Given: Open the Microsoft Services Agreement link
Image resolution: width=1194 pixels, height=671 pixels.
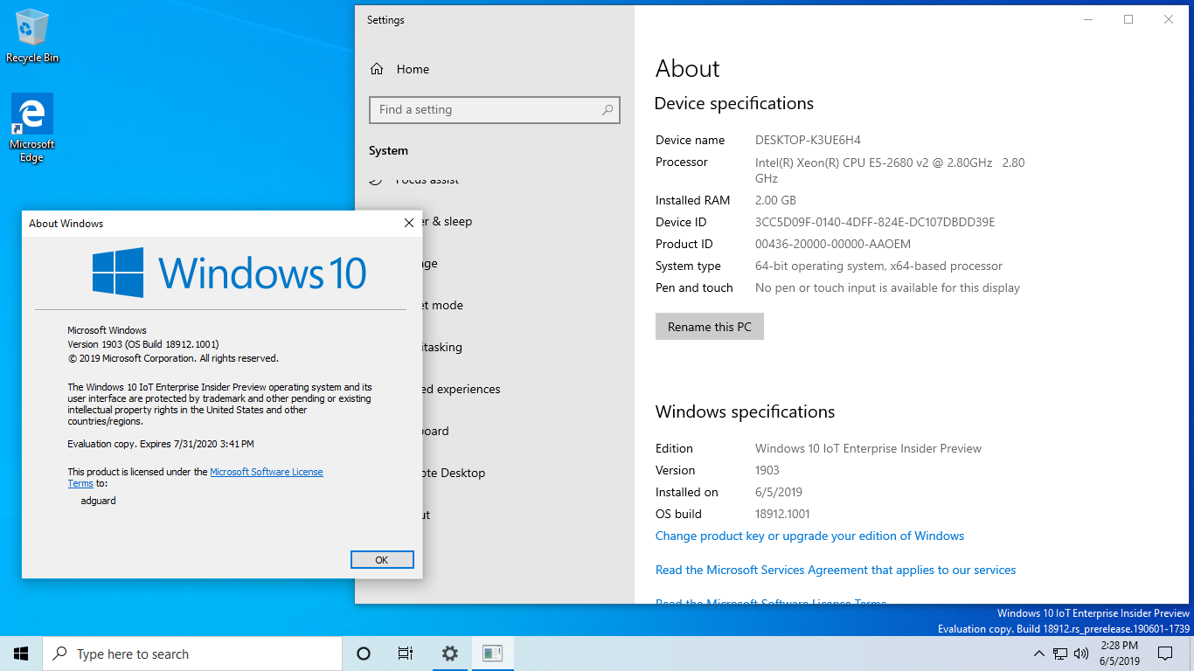Looking at the screenshot, I should (836, 570).
